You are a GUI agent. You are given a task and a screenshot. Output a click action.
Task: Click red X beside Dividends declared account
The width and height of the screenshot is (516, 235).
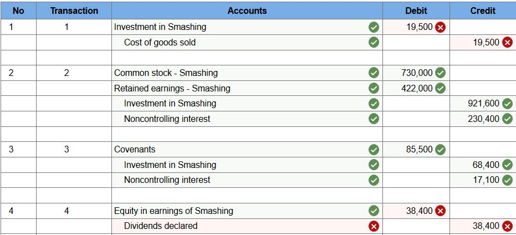click(x=374, y=226)
